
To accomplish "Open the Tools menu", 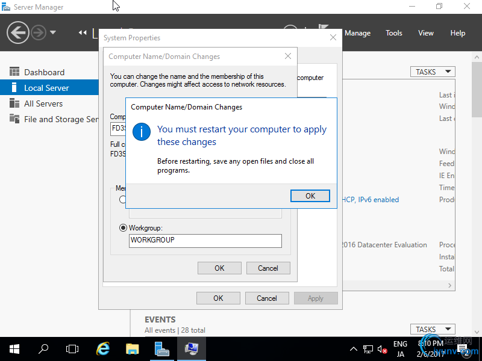I will pyautogui.click(x=394, y=33).
